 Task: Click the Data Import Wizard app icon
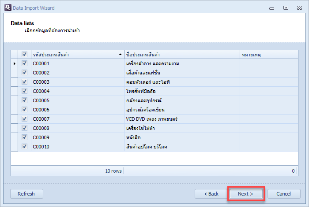pyautogui.click(x=8, y=7)
